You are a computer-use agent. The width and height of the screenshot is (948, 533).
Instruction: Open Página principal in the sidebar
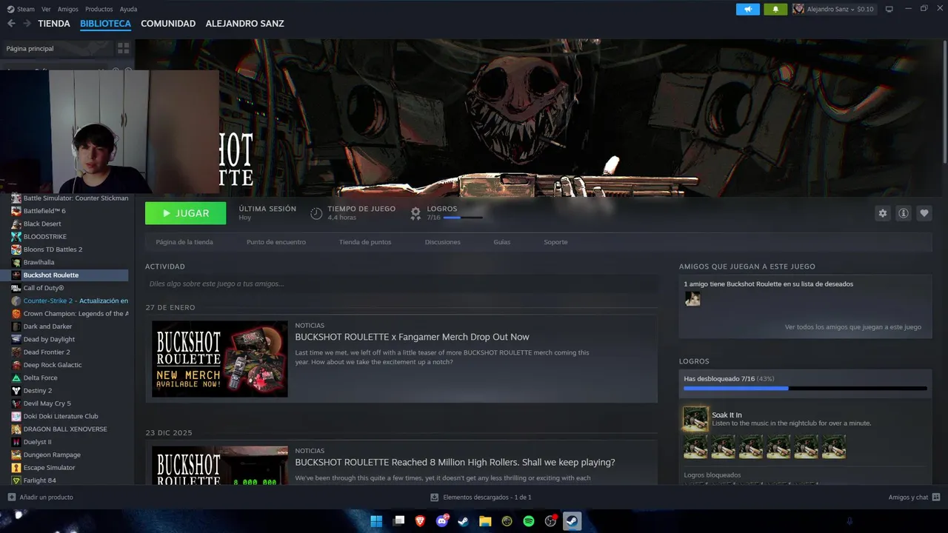point(30,48)
